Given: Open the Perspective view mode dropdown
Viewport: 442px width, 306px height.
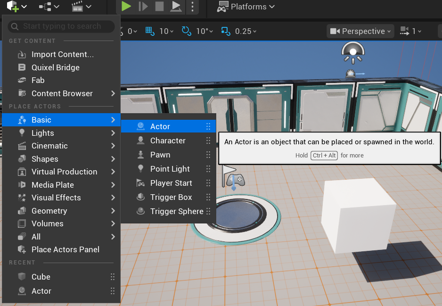Looking at the screenshot, I should (360, 31).
